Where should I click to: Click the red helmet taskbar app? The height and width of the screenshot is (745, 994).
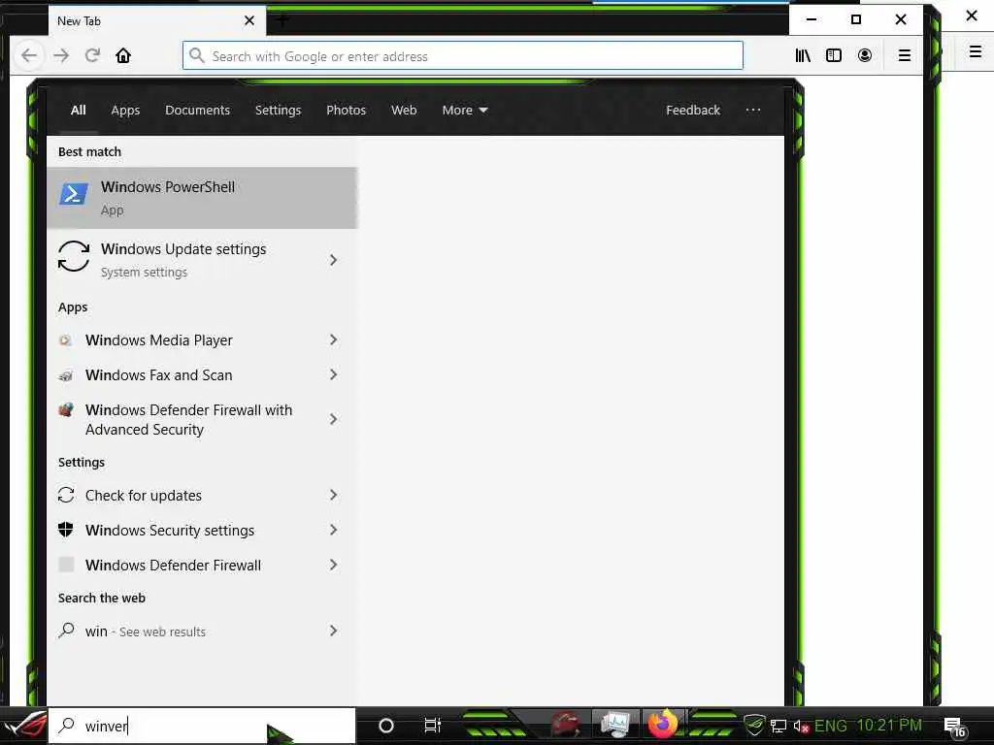click(x=566, y=725)
